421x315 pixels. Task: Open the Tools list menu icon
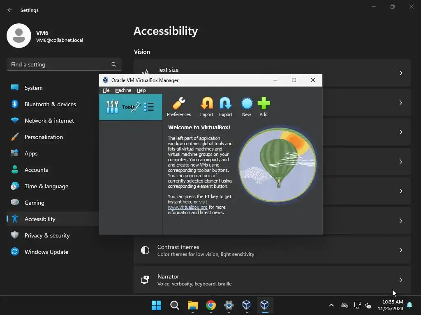(149, 107)
